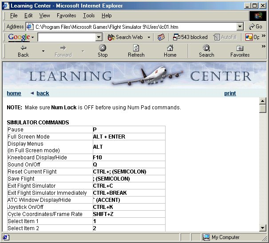This screenshot has height=243, width=269.
Task: Expand the address bar dropdown
Action: (240, 27)
